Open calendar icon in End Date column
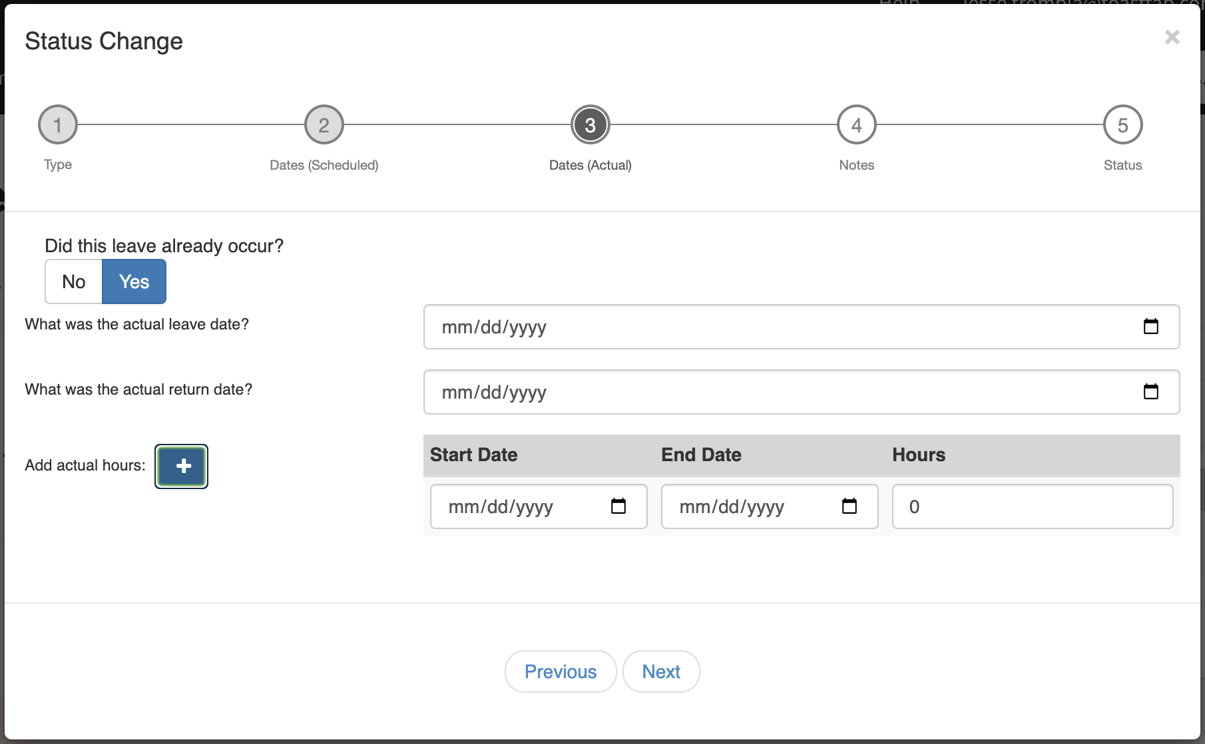This screenshot has width=1205, height=744. pyautogui.click(x=849, y=506)
